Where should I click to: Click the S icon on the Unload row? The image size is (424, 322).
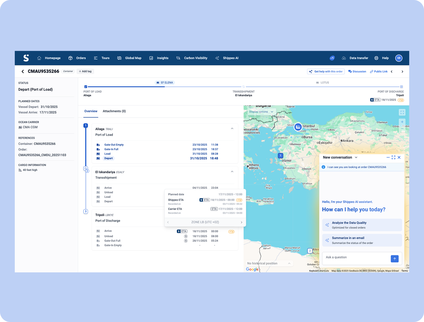[186, 236]
